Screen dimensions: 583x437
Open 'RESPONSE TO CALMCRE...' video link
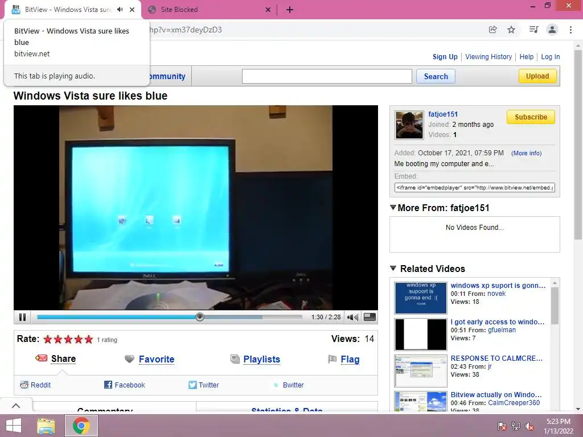[496, 358]
